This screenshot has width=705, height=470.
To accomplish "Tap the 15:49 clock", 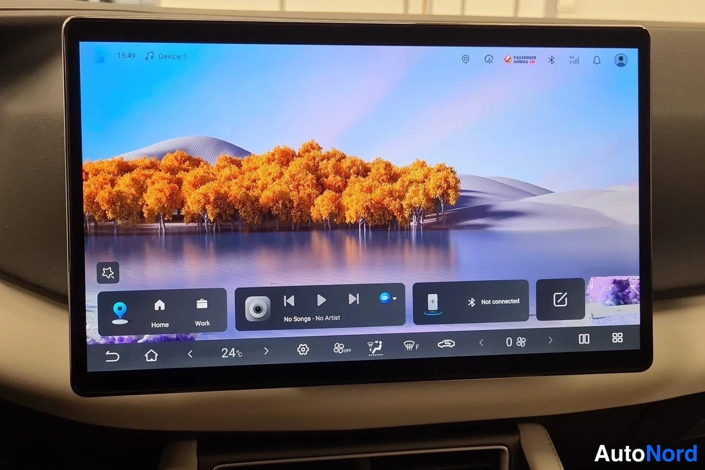I will tap(126, 55).
